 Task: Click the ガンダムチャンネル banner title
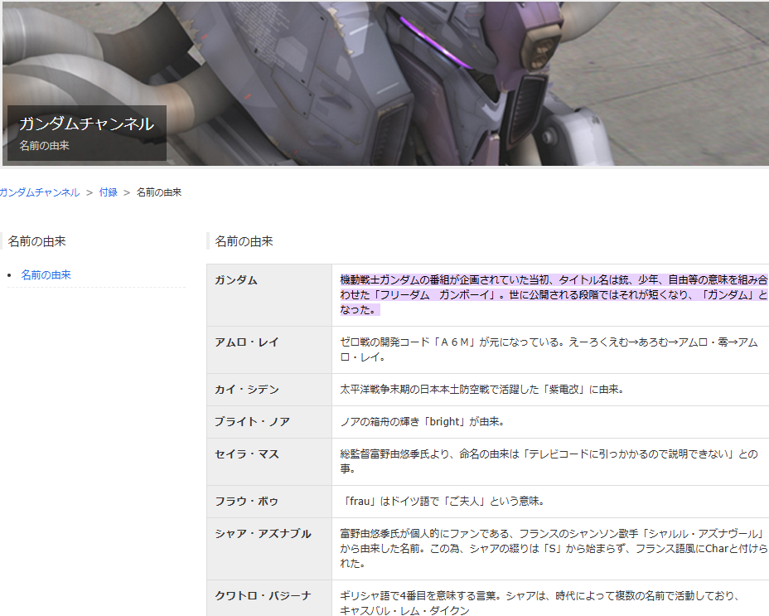pos(87,124)
